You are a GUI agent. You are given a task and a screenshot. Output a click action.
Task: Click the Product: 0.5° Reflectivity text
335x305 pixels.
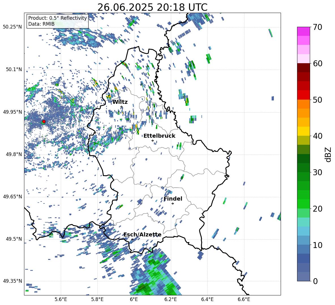tap(57, 18)
